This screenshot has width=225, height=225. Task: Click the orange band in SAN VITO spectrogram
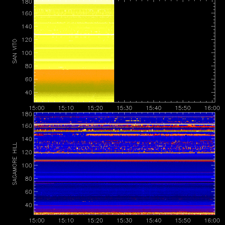tap(74, 75)
